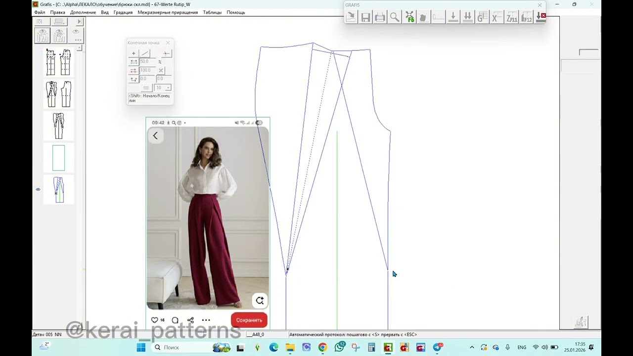Open the Помощь menu

236,12
